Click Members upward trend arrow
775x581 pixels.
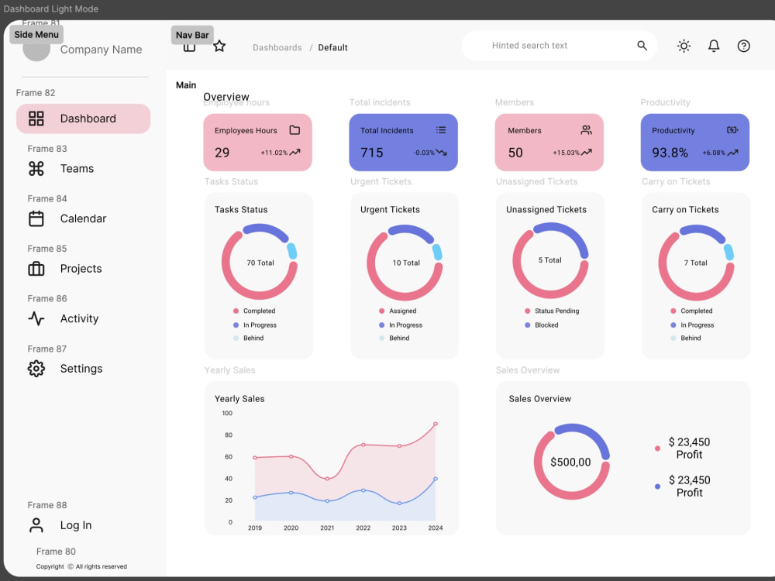pyautogui.click(x=587, y=152)
